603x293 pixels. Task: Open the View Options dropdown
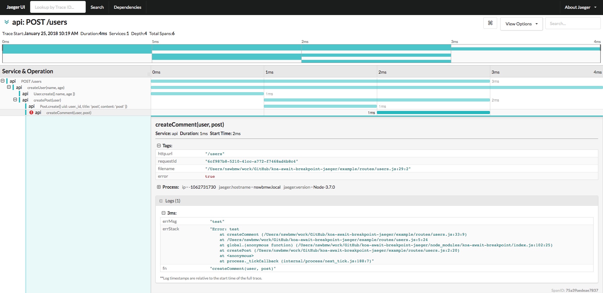[521, 24]
